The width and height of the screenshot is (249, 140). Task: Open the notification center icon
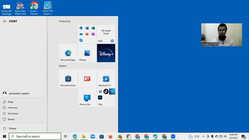244,136
